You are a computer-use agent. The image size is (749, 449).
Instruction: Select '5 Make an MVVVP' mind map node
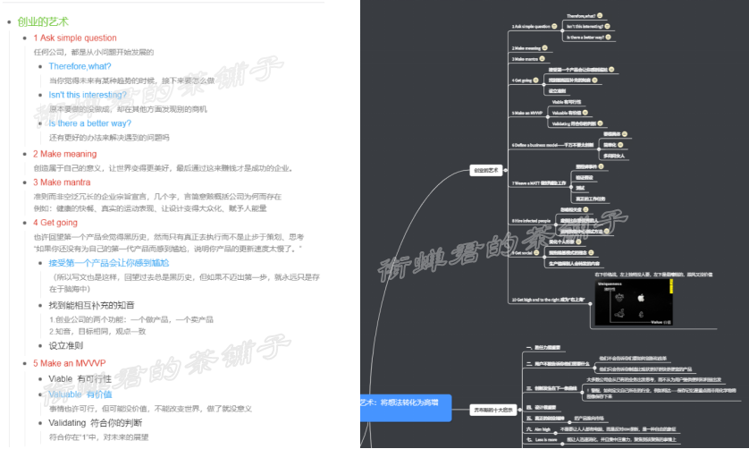[x=526, y=113]
